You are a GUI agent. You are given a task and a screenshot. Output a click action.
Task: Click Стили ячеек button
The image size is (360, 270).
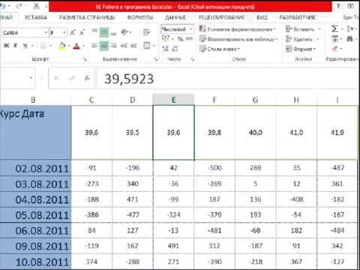[219, 49]
